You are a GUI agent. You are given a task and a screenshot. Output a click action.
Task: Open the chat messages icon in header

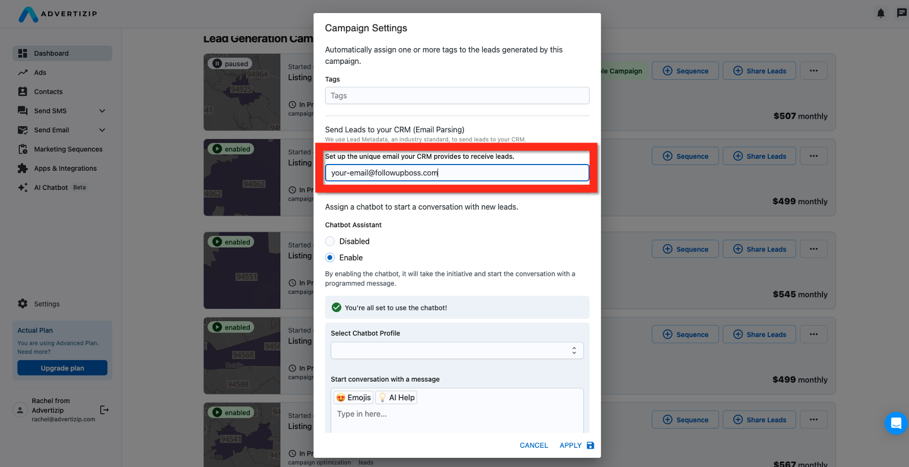coord(902,13)
